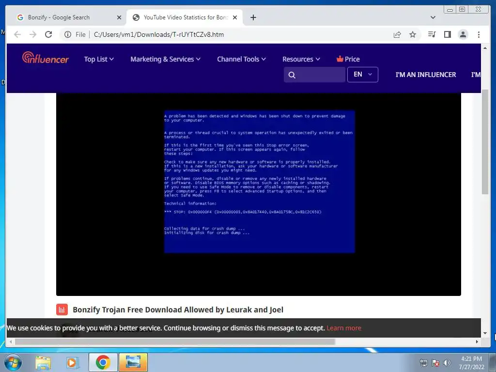Select the YouTube Video Statistics tab
Image resolution: width=496 pixels, height=372 pixels.
pyautogui.click(x=185, y=17)
